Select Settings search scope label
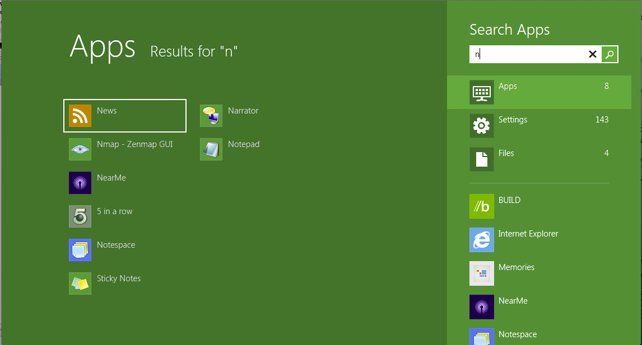 tap(513, 120)
